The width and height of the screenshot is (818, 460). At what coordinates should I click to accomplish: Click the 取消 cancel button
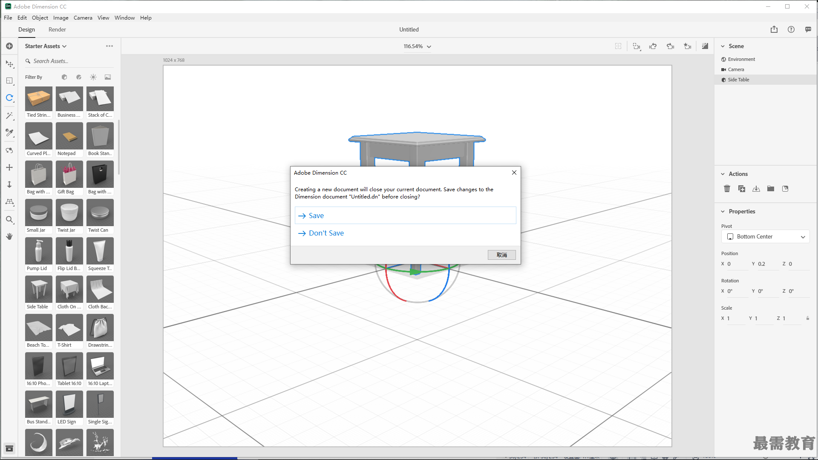(x=501, y=255)
